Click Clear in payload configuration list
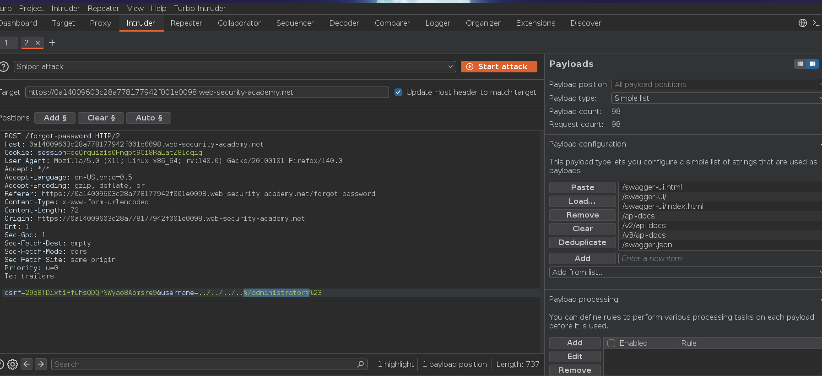 click(583, 229)
